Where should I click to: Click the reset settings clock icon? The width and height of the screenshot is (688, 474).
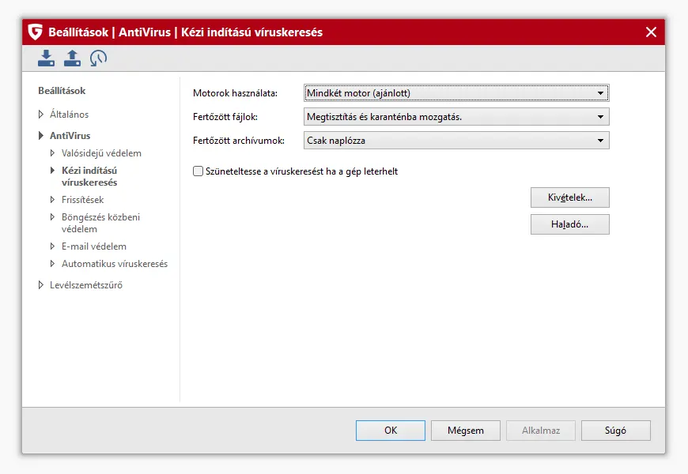pyautogui.click(x=98, y=58)
